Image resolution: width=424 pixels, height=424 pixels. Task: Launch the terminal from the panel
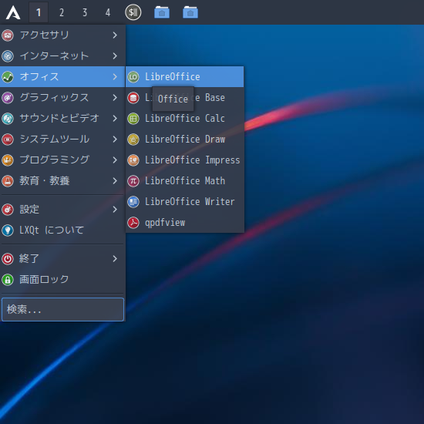133,12
